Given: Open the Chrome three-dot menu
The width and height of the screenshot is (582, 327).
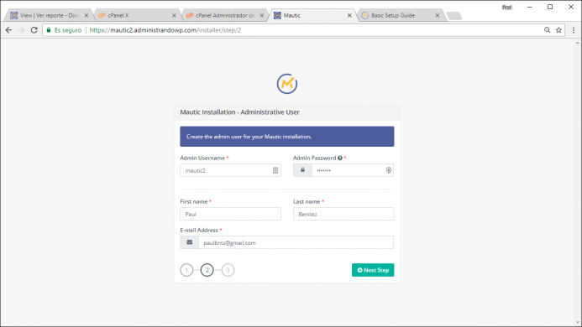Looking at the screenshot, I should (x=574, y=30).
